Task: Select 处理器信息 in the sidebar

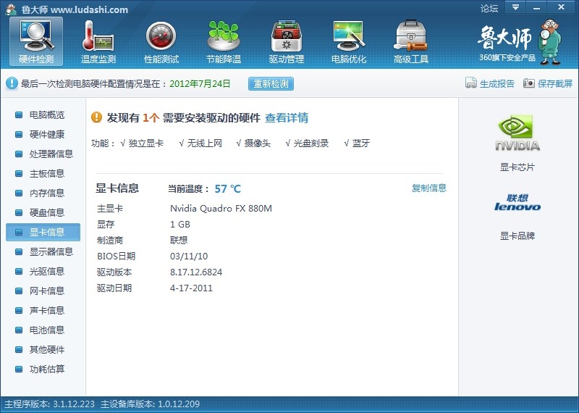Action: coord(51,154)
